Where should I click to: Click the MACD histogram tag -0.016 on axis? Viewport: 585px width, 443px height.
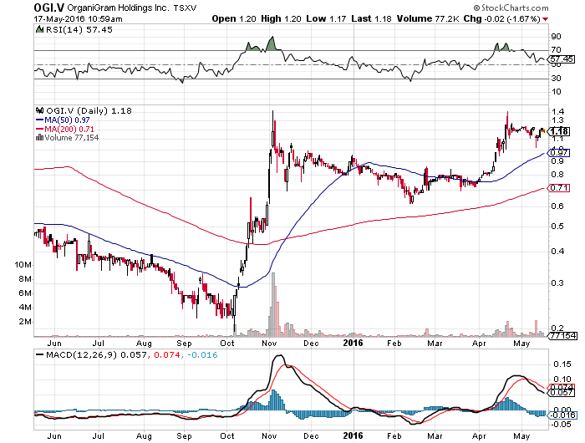coord(563,415)
